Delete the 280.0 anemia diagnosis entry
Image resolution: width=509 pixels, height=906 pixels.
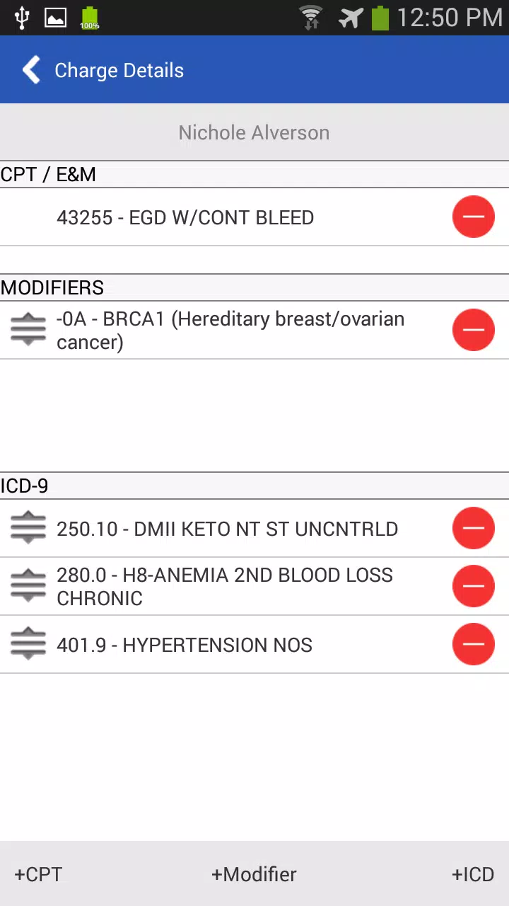tap(473, 586)
